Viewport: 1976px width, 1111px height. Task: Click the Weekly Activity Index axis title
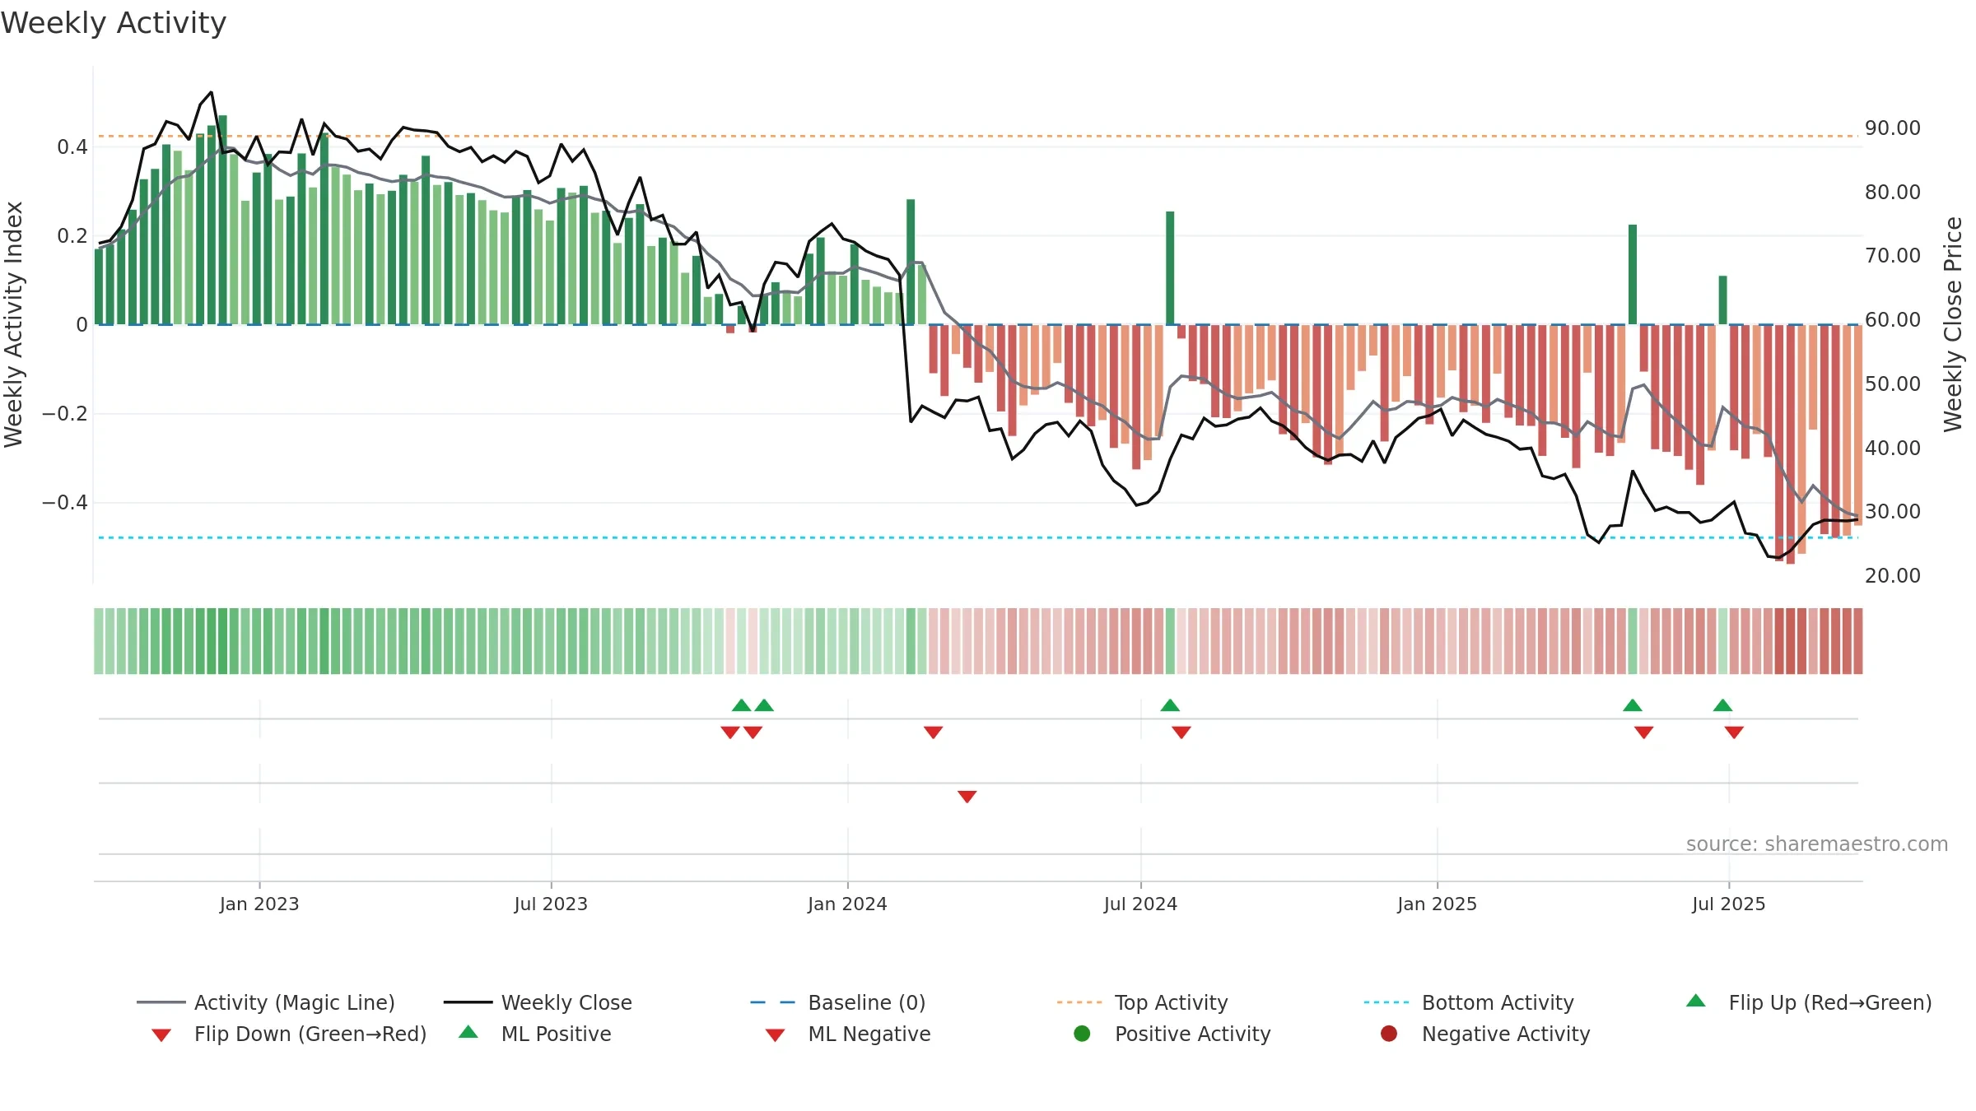coord(14,325)
